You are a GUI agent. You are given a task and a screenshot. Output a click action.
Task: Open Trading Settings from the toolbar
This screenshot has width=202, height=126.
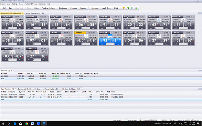click(x=49, y=8)
